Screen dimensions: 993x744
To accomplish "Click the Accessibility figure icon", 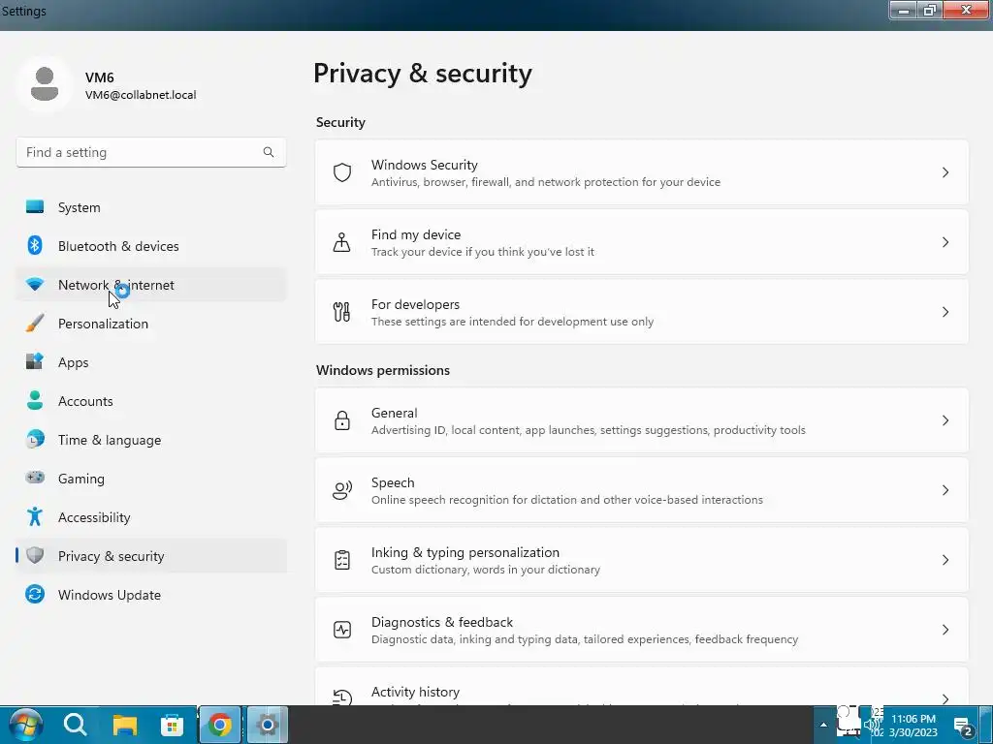I will [35, 517].
